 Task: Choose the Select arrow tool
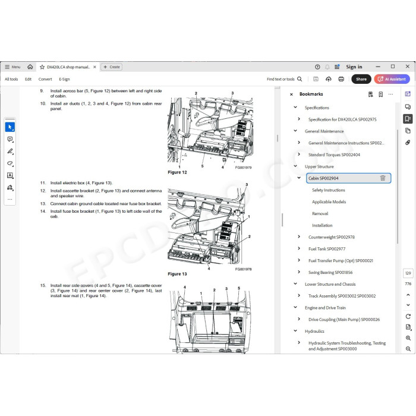10,127
